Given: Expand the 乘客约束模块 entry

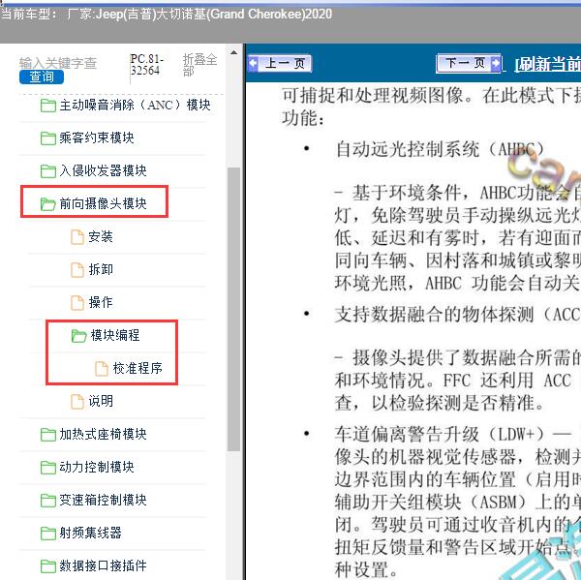Looking at the screenshot, I should click(x=97, y=137).
